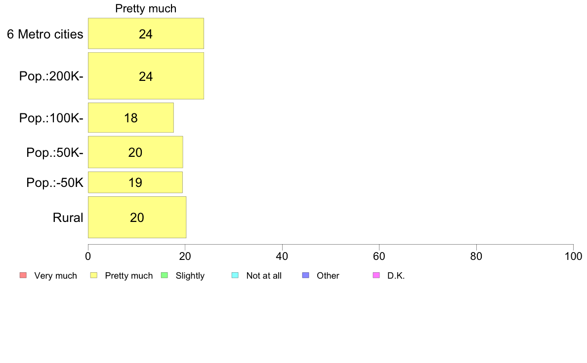This screenshot has width=587, height=363.
Task: Click the 100 tick on x-axis
Action: coord(573,256)
